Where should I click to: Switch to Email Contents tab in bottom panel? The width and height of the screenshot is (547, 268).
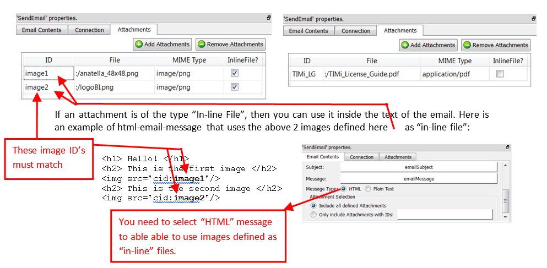point(323,157)
